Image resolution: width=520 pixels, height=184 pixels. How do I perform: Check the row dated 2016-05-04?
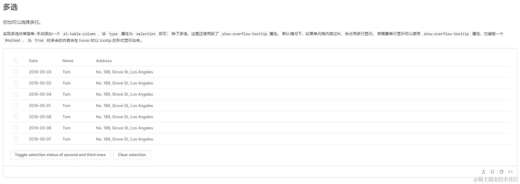(16, 94)
